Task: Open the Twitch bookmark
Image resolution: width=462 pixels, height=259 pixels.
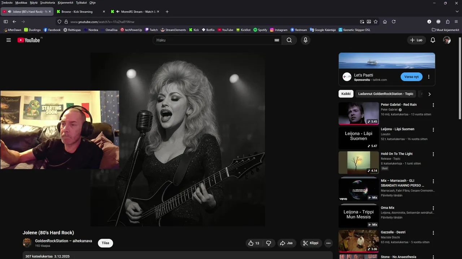Action: coord(152,30)
